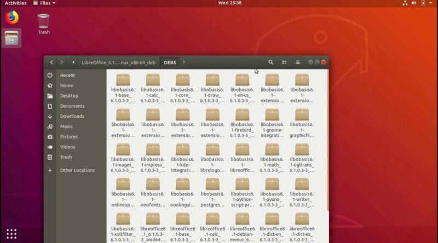Open Desktop in the sidebar

click(76, 96)
